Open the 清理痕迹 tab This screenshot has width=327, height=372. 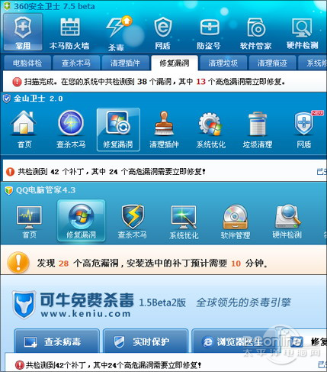[x=272, y=63]
